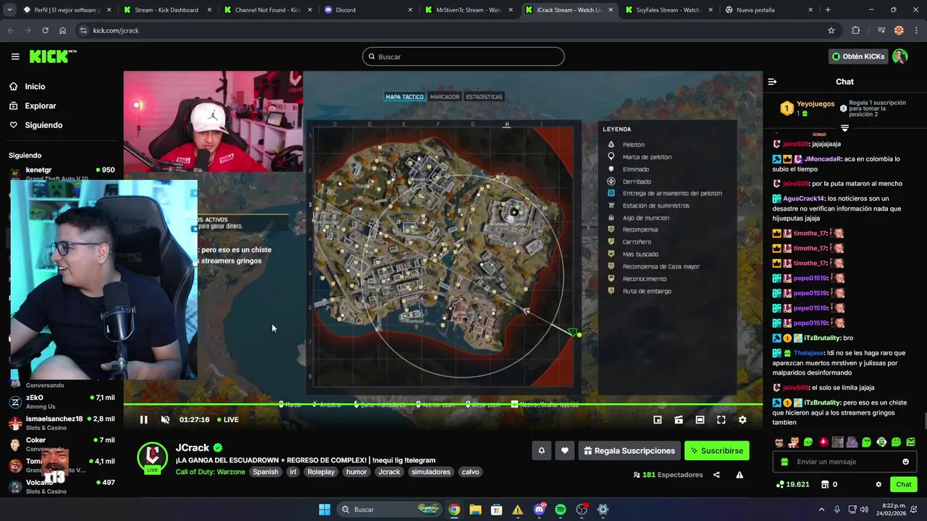Open kenetgr channel from sidebar
This screenshot has height=521, width=927.
(x=62, y=172)
